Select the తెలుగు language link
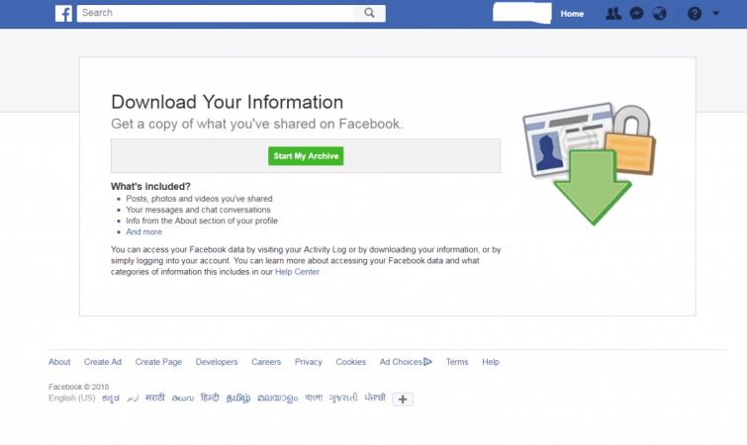This screenshot has height=445, width=747. click(x=183, y=398)
